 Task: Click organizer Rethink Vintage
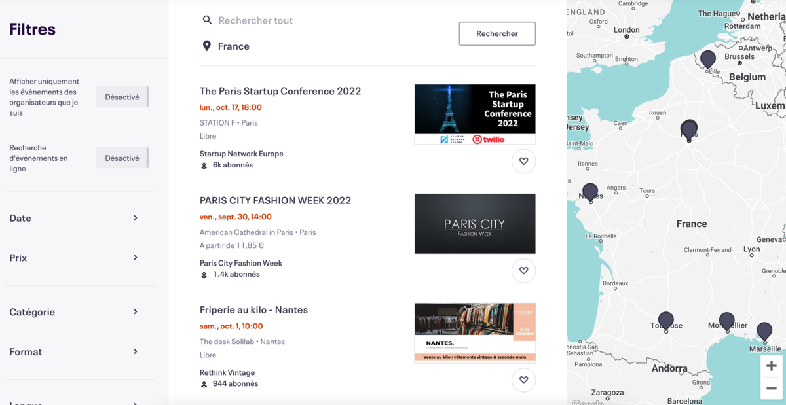click(x=227, y=372)
